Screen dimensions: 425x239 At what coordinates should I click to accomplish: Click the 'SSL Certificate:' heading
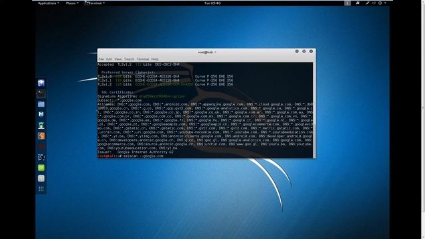click(118, 92)
